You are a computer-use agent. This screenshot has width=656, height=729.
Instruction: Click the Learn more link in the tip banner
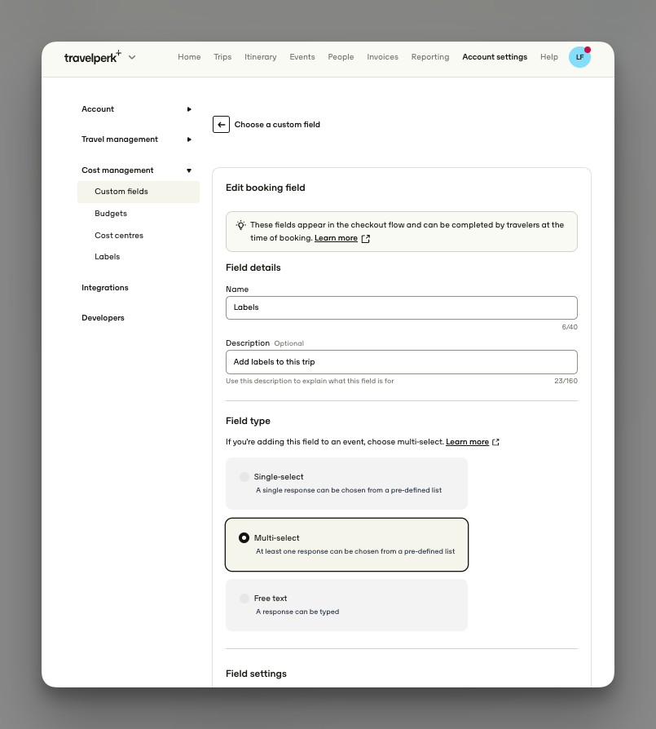coord(336,238)
